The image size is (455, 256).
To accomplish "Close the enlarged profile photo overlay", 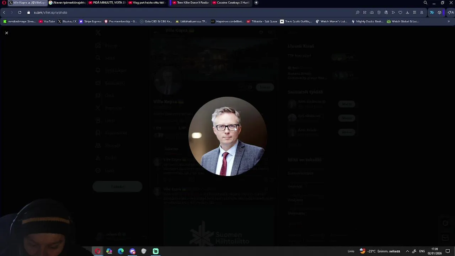I will pos(6,33).
